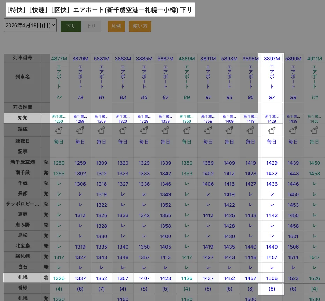Click origin cell 新千歳 1250 for 4877M
The height and width of the screenshot is (301, 325).
tap(59, 118)
